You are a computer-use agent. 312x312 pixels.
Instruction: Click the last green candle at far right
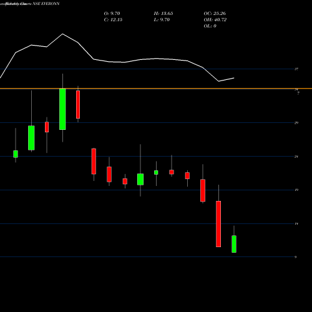[234, 244]
